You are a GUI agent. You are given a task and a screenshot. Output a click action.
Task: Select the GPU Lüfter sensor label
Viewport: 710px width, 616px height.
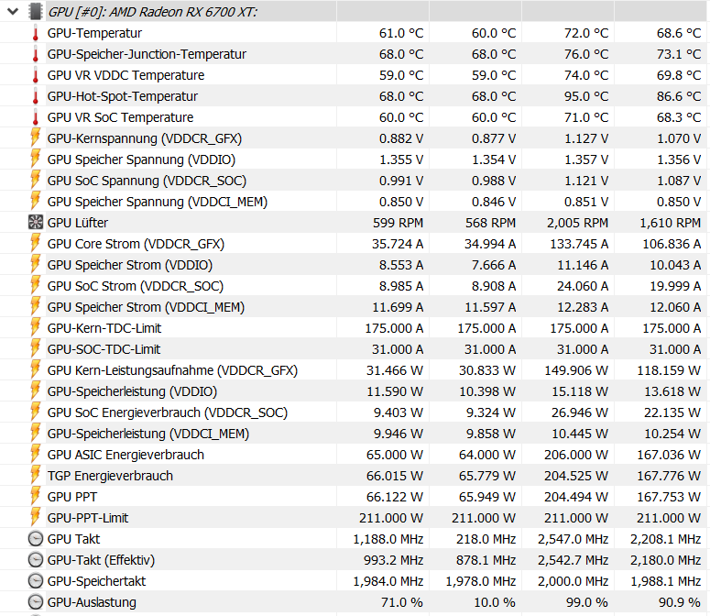pyautogui.click(x=78, y=223)
